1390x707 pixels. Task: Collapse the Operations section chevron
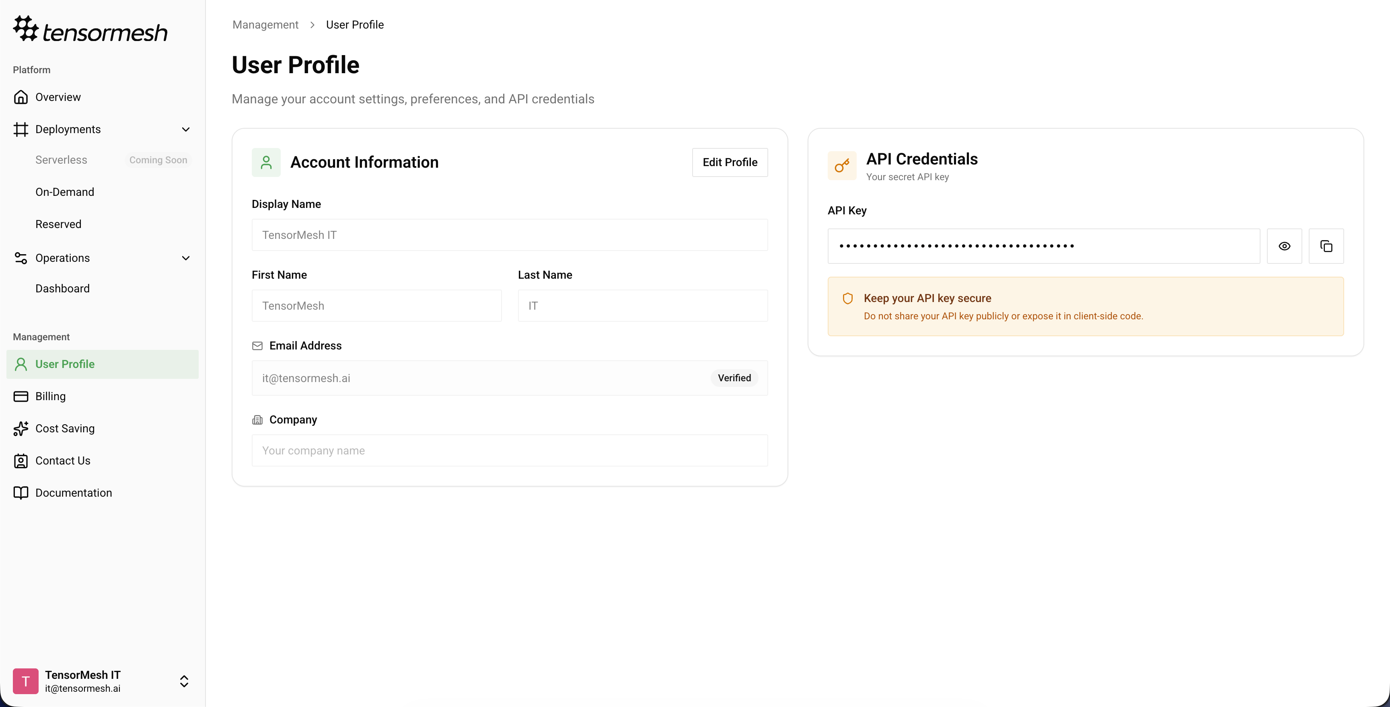pos(186,258)
